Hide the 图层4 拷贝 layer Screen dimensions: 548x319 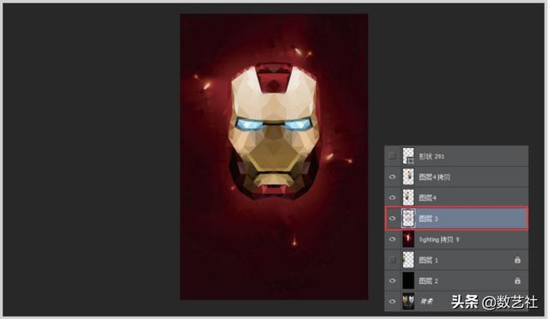392,177
